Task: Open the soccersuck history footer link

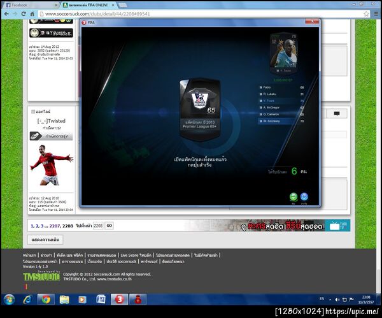Action: (122, 262)
